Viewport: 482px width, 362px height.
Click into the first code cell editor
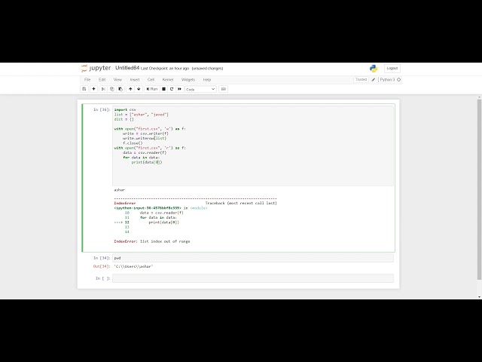[253, 146]
